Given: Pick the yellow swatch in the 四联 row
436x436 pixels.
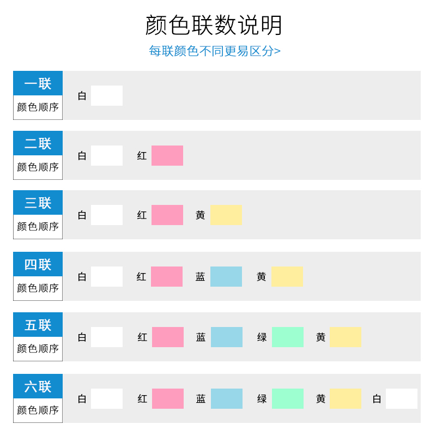Looking at the screenshot, I should tap(287, 276).
